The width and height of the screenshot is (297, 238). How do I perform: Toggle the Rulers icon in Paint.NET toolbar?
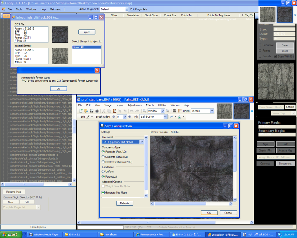coord(180,111)
